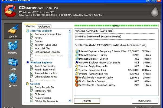This screenshot has height=108, width=163.
Task: Uncheck Recent Documents under Windows Explorer
Action: tap(32, 66)
